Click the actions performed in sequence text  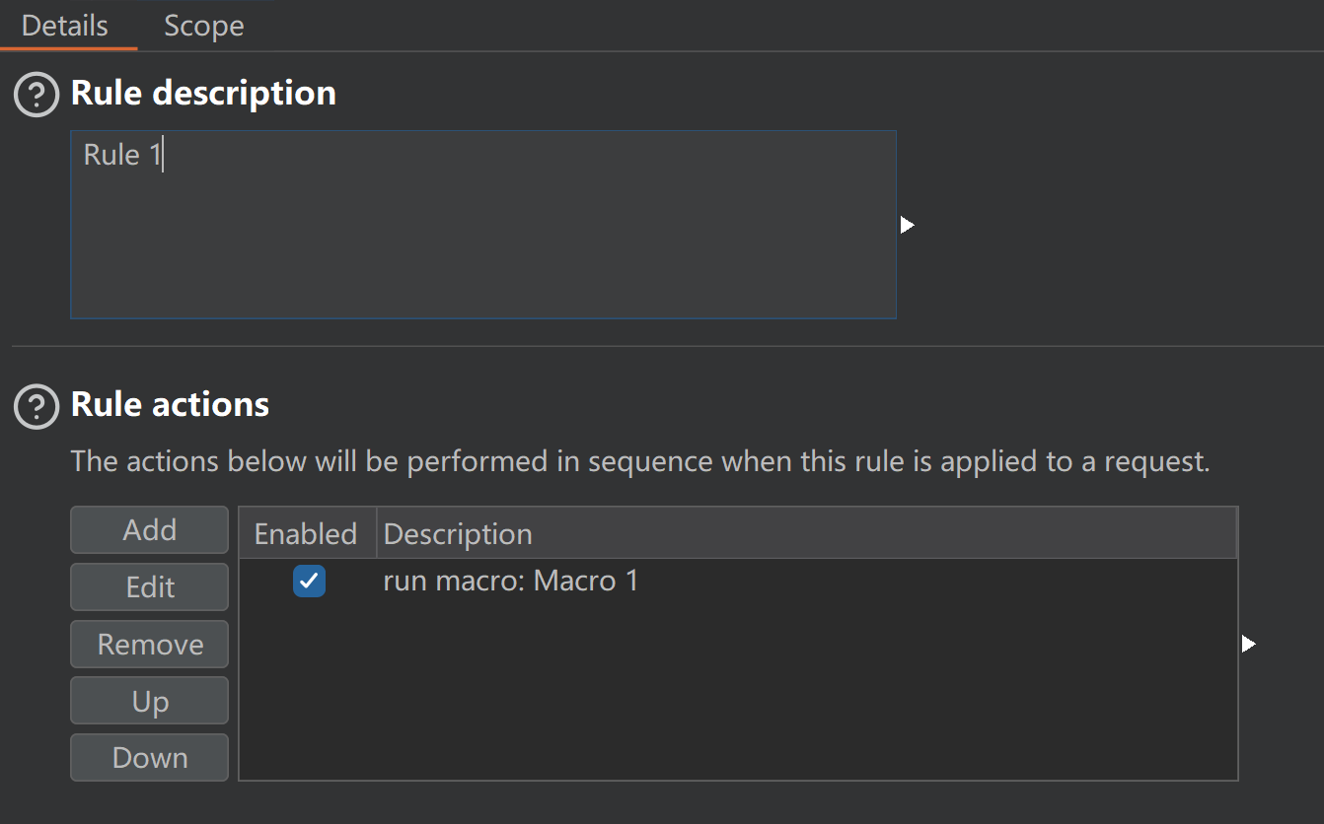(x=639, y=461)
